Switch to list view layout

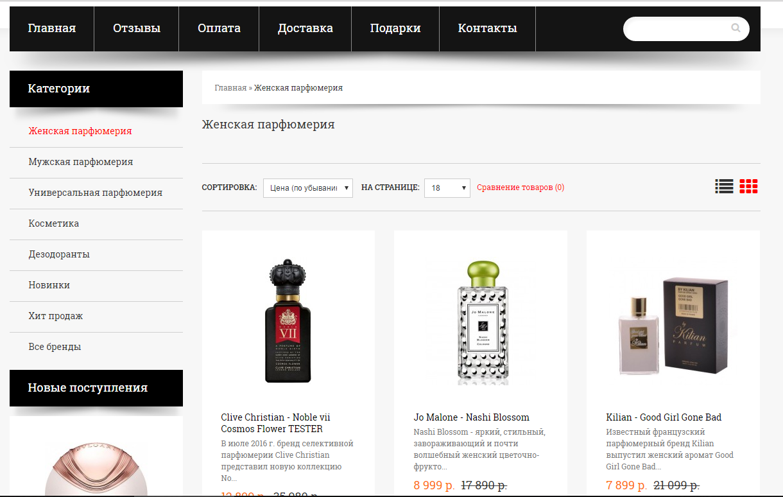724,186
